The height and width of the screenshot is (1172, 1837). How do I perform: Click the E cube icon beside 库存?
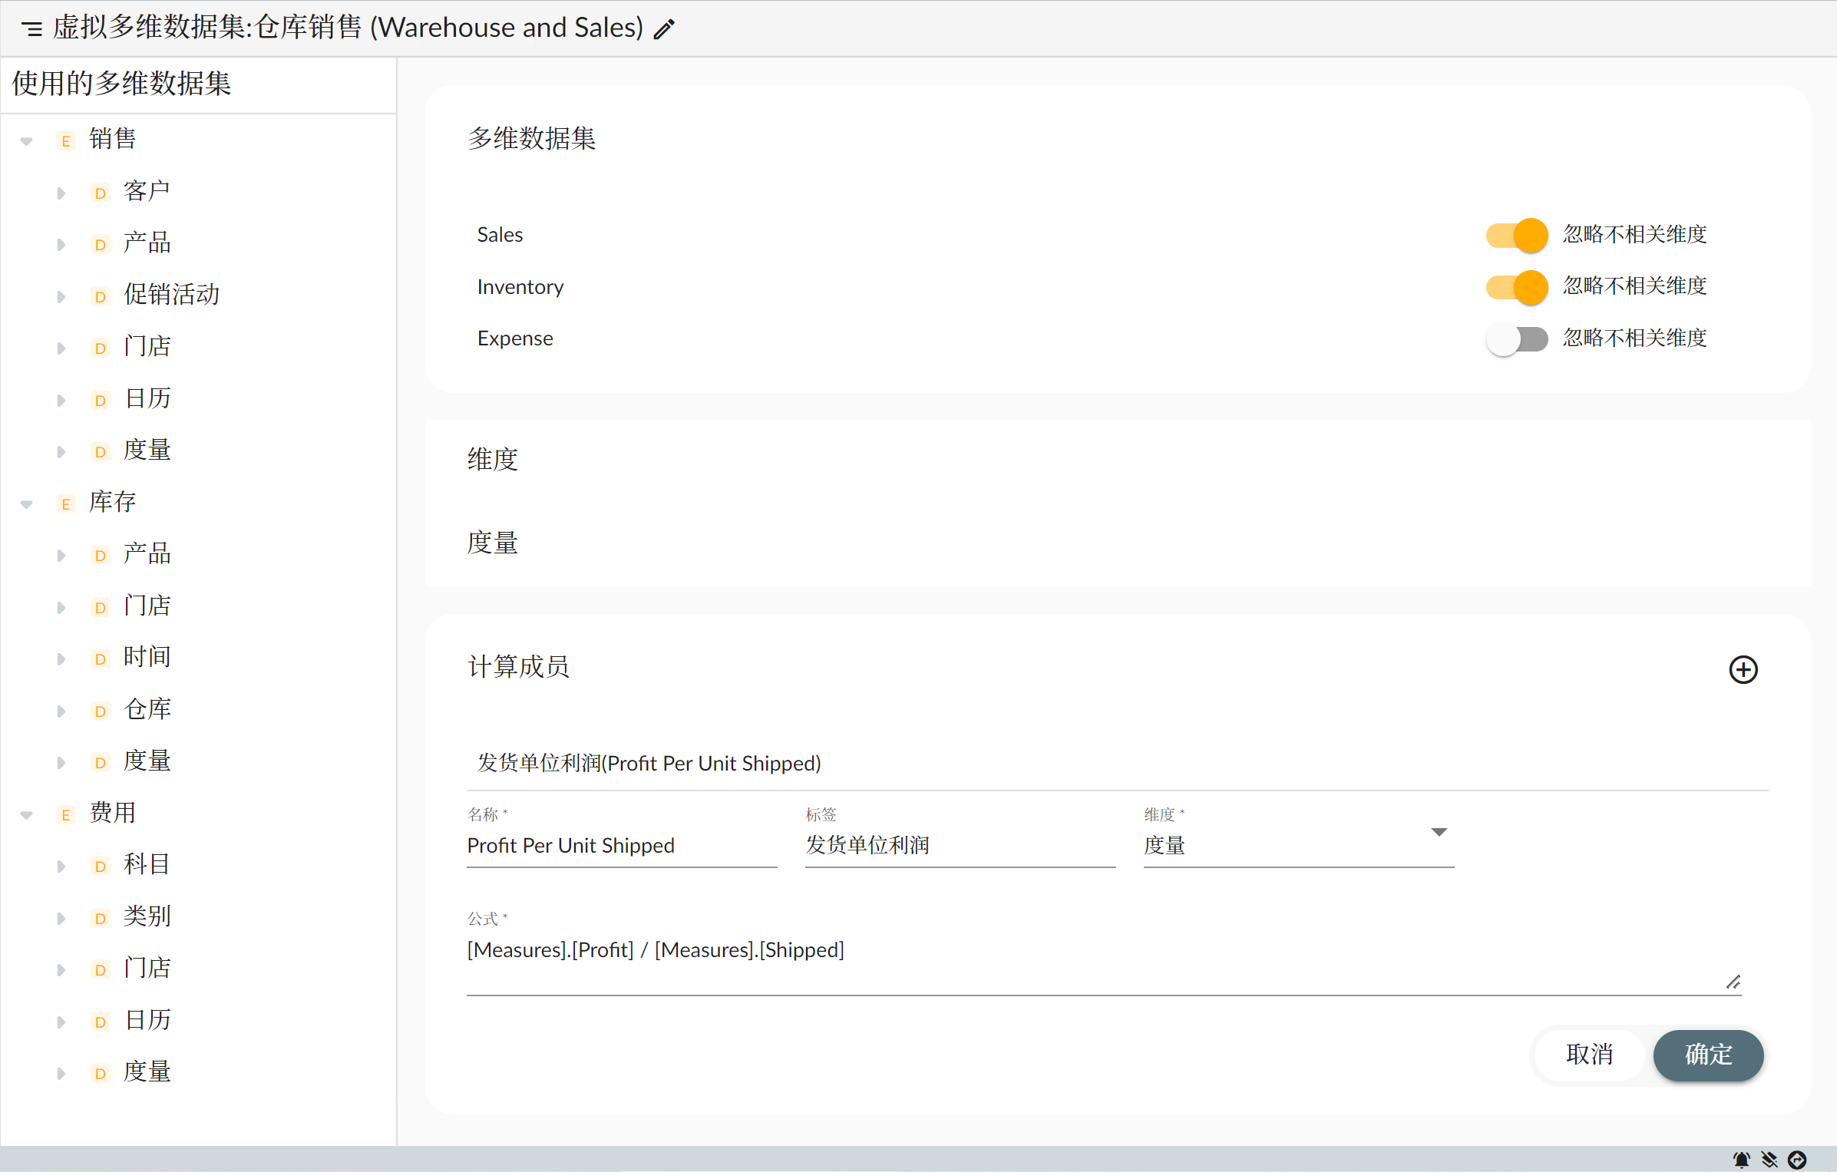pos(66,504)
